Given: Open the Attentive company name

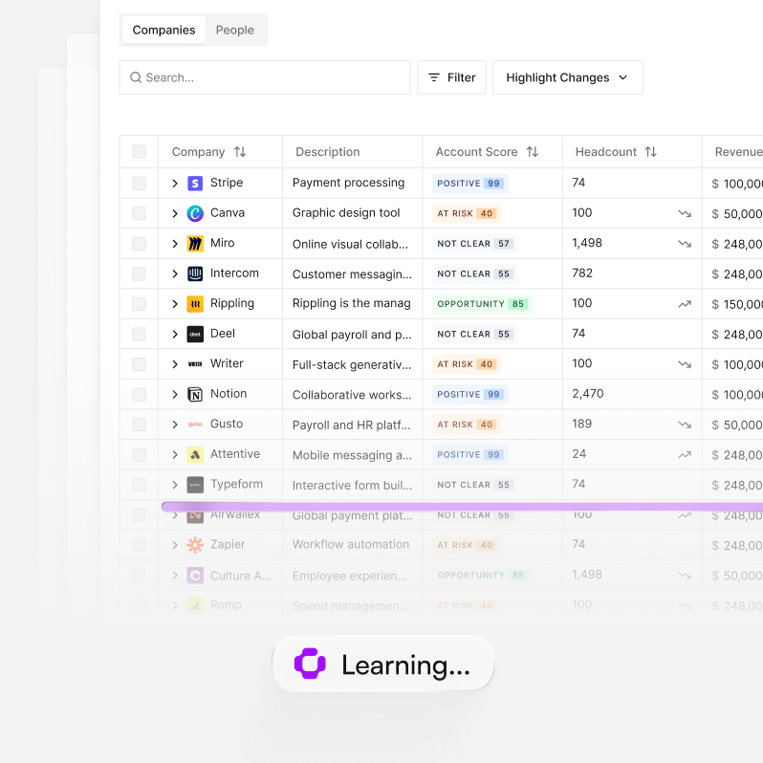Looking at the screenshot, I should pos(235,454).
